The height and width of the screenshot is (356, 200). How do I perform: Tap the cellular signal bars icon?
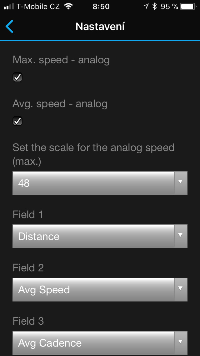(x=9, y=7)
